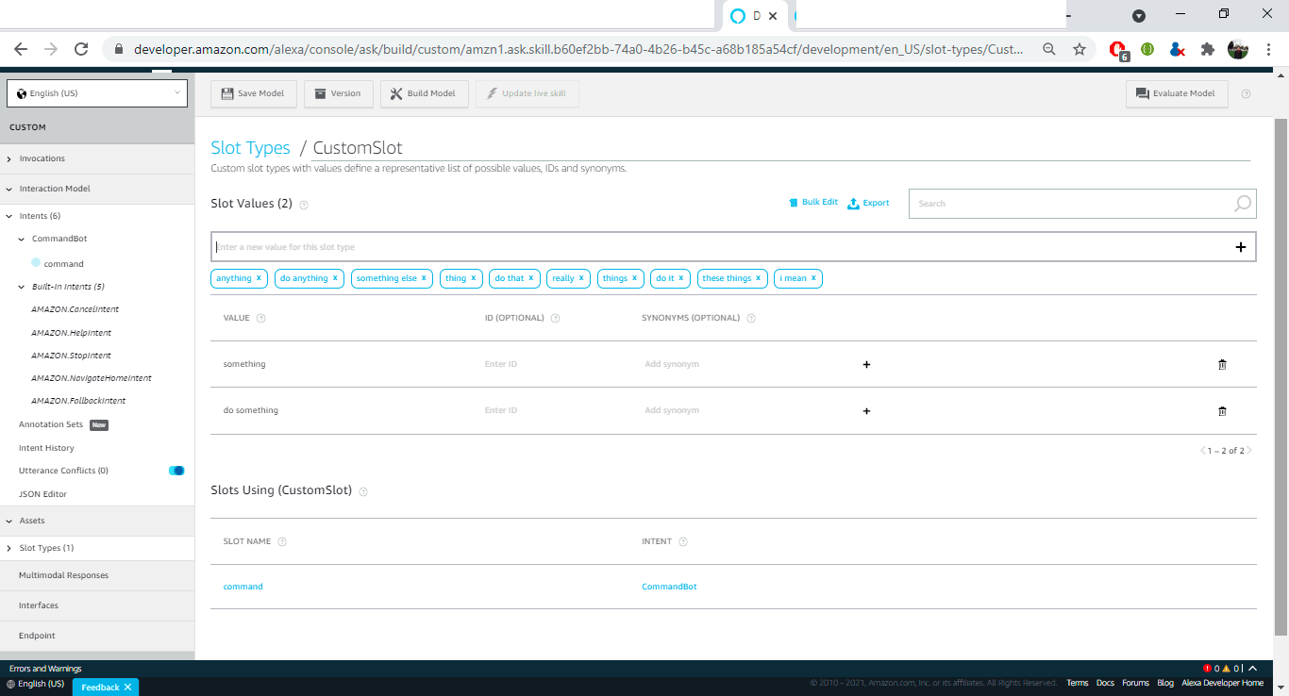Remove the "things" chip

635,278
